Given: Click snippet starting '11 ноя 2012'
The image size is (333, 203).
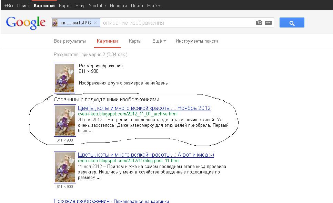Looking at the screenshot, I should [152, 172].
